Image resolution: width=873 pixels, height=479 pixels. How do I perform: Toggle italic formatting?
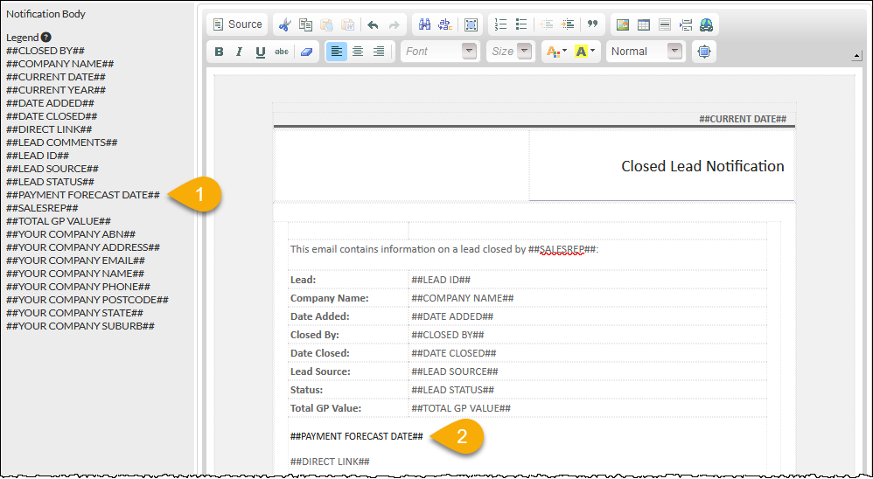[240, 52]
